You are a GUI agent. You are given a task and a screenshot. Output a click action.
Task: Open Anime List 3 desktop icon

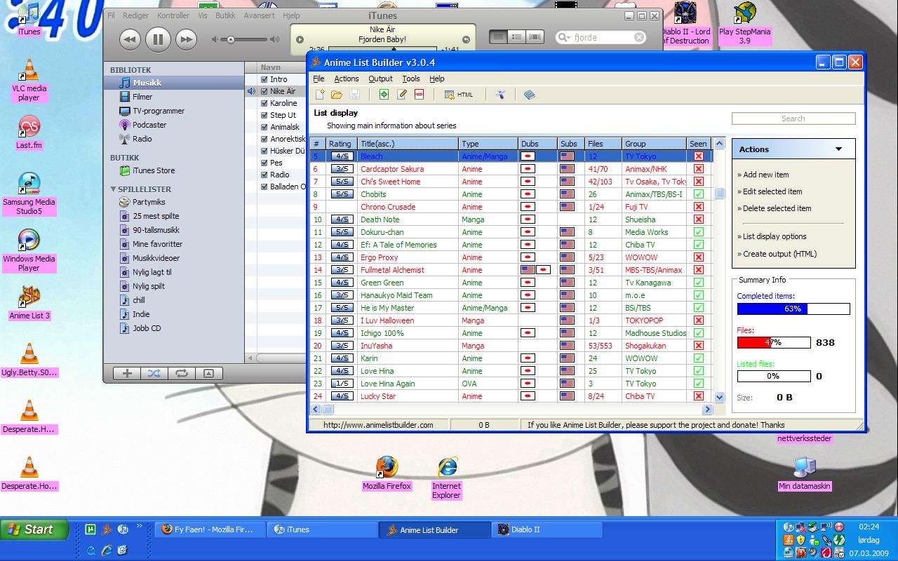click(x=29, y=303)
